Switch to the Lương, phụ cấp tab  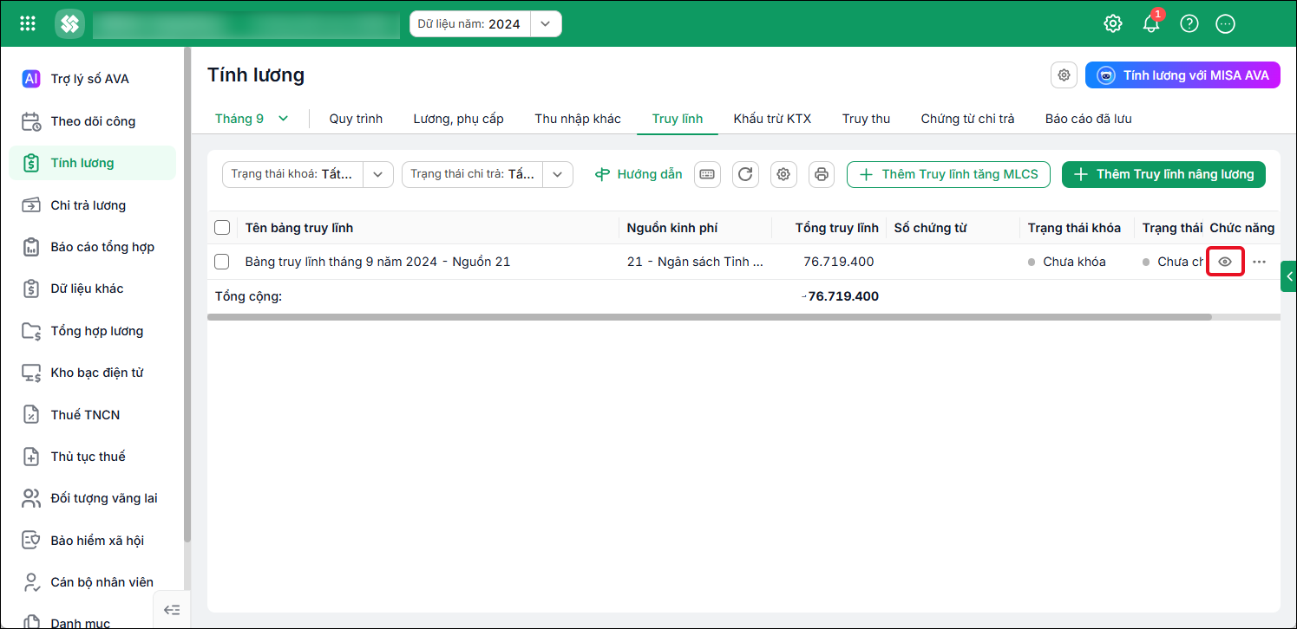(458, 119)
